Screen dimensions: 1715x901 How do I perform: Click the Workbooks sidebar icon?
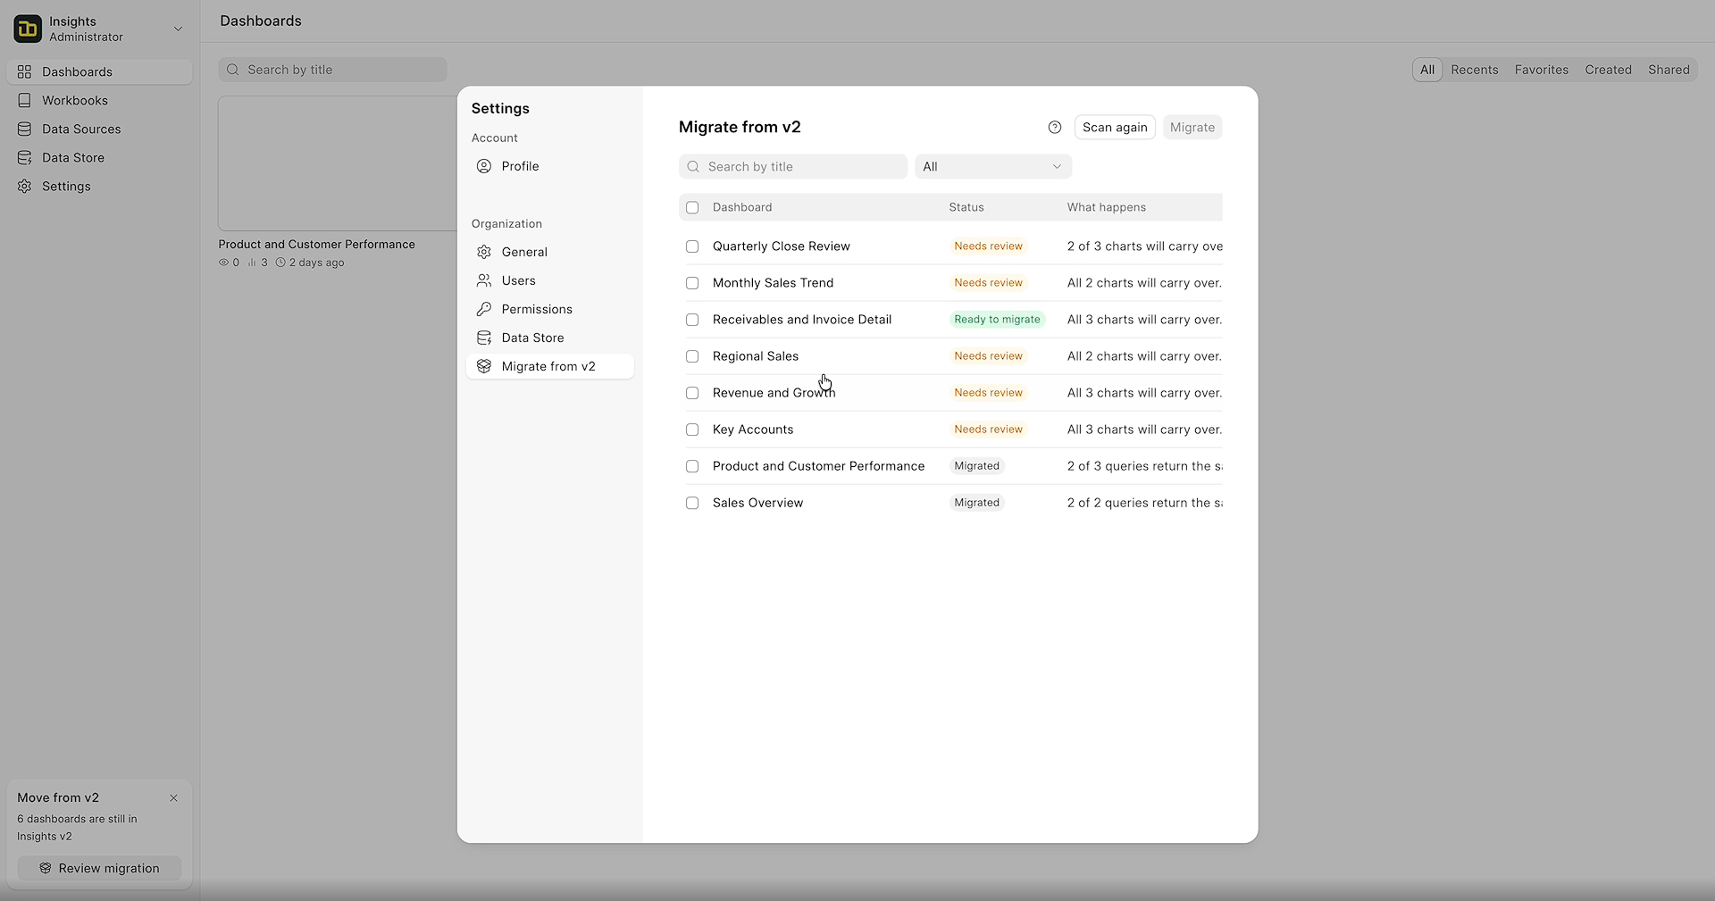[24, 100]
